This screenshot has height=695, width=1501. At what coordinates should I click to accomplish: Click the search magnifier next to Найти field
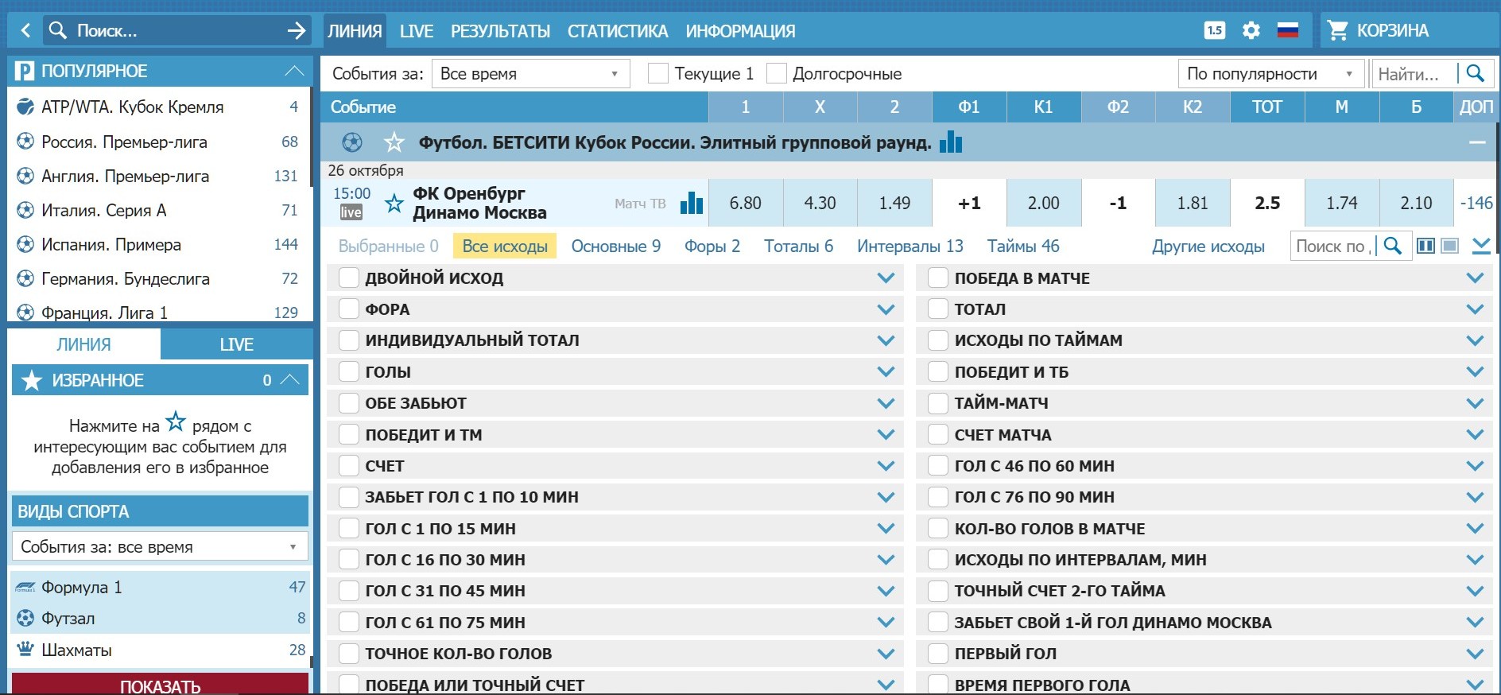click(x=1475, y=73)
